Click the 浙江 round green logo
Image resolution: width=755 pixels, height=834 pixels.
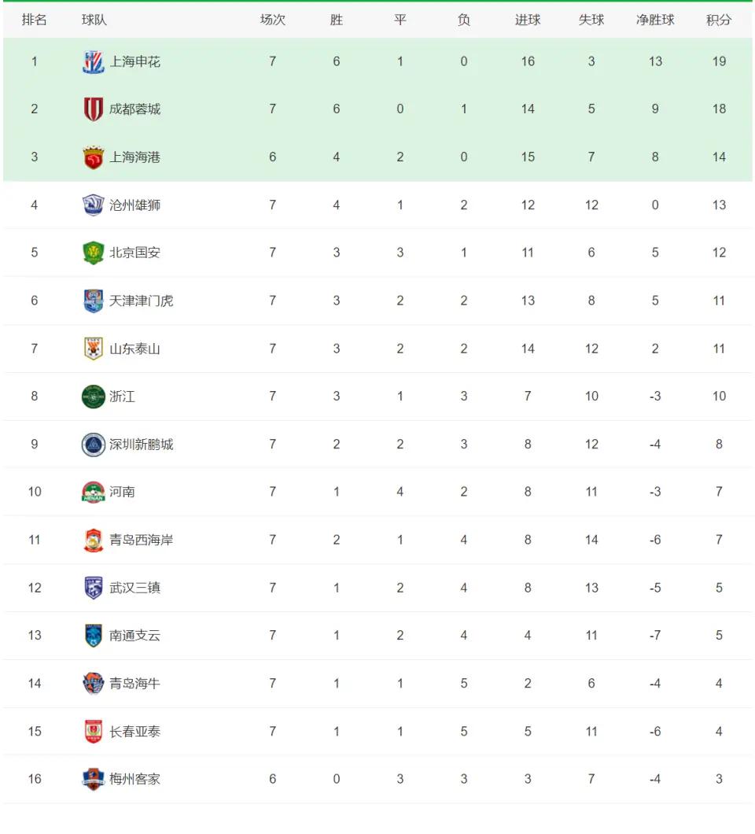(x=94, y=397)
